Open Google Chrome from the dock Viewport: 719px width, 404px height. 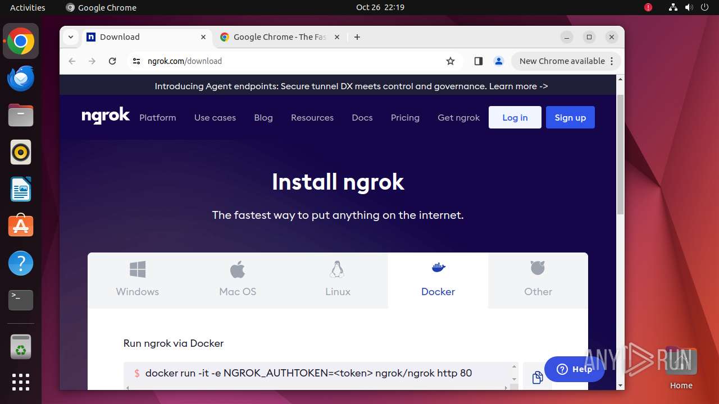pos(21,41)
